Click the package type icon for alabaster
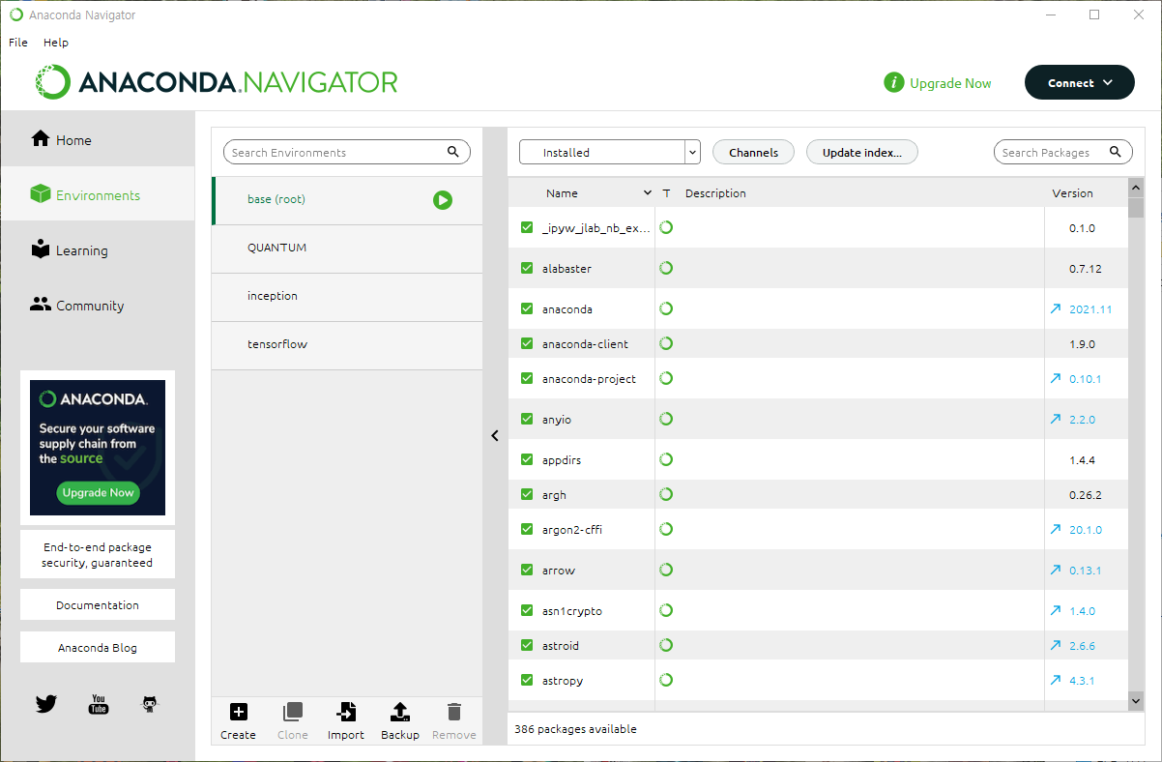This screenshot has width=1162, height=762. (x=666, y=268)
